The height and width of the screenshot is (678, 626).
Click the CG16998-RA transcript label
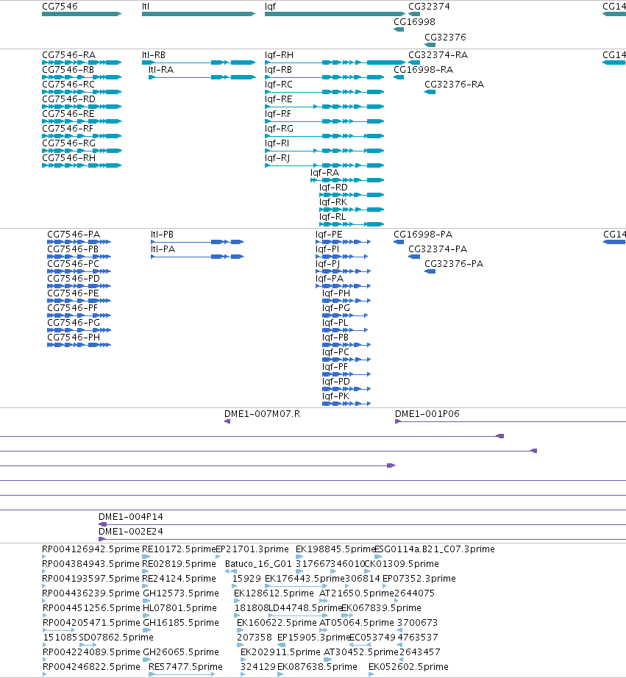(424, 70)
